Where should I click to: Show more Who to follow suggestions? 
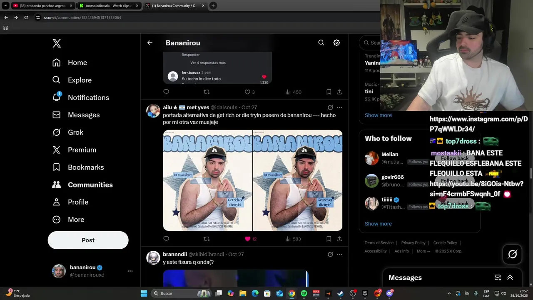(378, 224)
